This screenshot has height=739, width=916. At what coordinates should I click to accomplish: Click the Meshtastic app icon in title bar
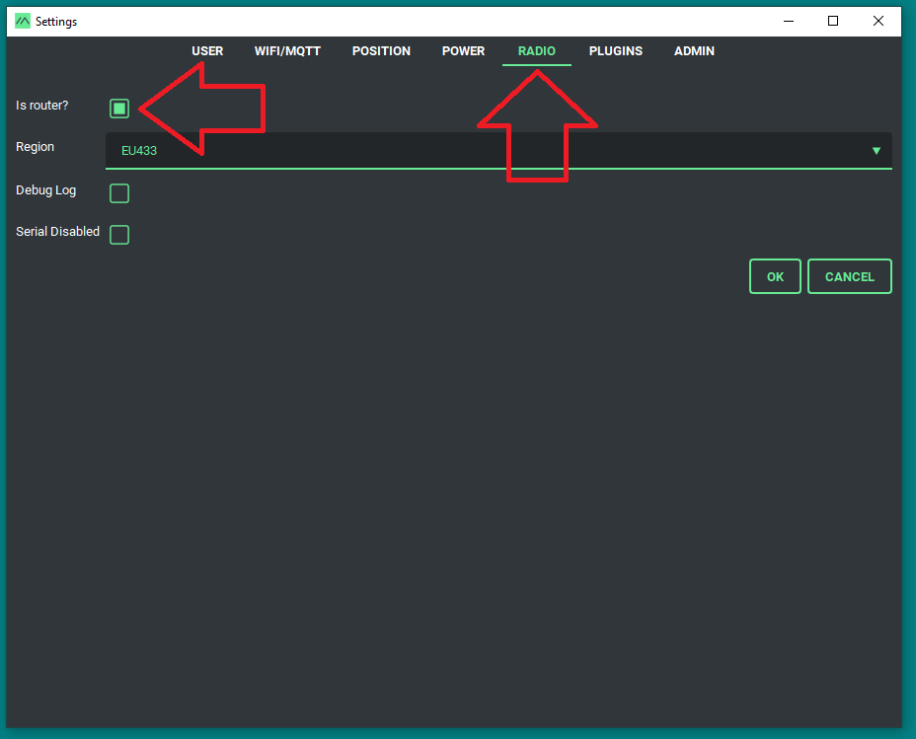[22, 22]
